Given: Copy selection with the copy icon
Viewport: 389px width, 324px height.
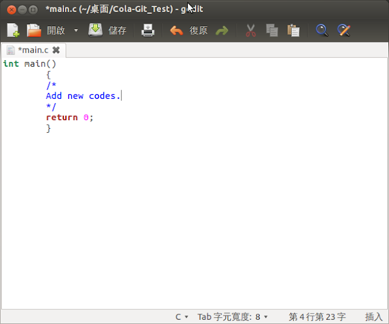Looking at the screenshot, I should [x=272, y=30].
